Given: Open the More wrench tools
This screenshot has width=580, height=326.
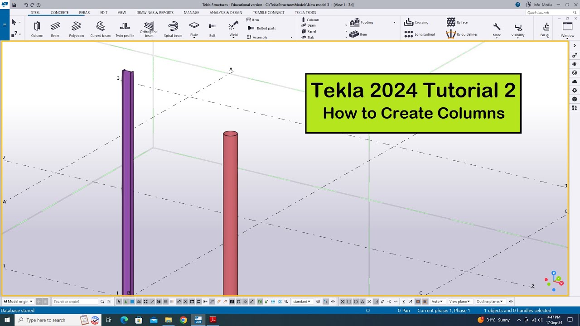Looking at the screenshot, I should (497, 29).
